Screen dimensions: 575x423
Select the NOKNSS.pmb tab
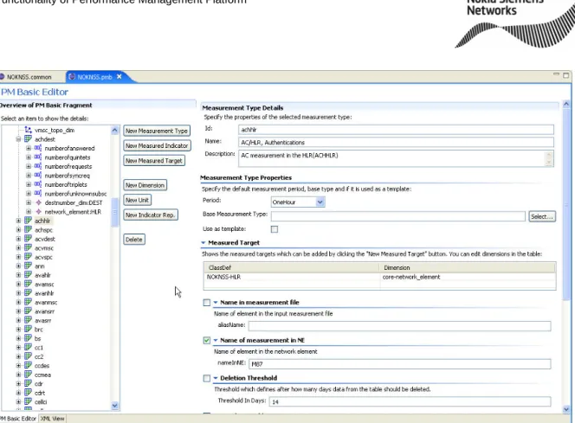click(94, 76)
